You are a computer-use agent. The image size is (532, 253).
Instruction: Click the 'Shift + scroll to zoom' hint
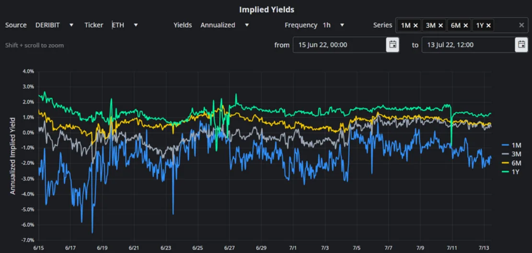coord(34,45)
